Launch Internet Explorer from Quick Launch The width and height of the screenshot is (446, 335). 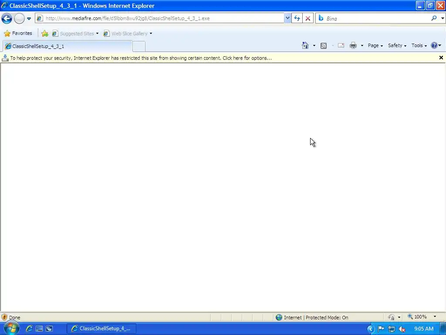(x=29, y=328)
